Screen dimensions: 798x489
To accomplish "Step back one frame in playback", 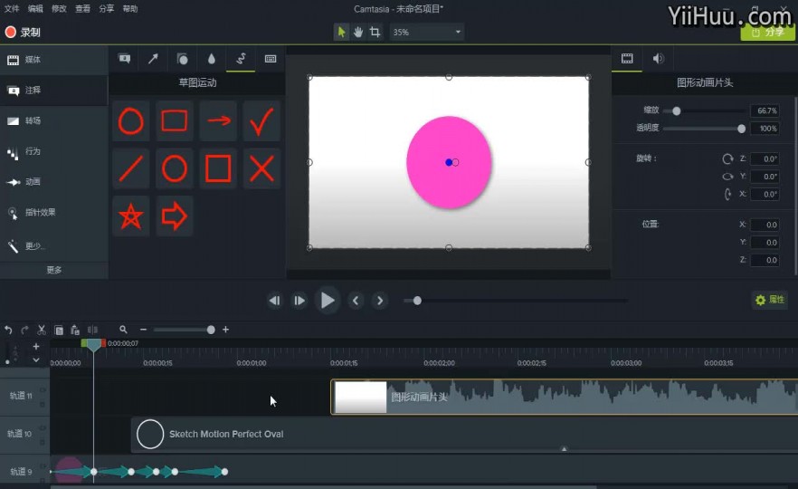I will (x=274, y=301).
